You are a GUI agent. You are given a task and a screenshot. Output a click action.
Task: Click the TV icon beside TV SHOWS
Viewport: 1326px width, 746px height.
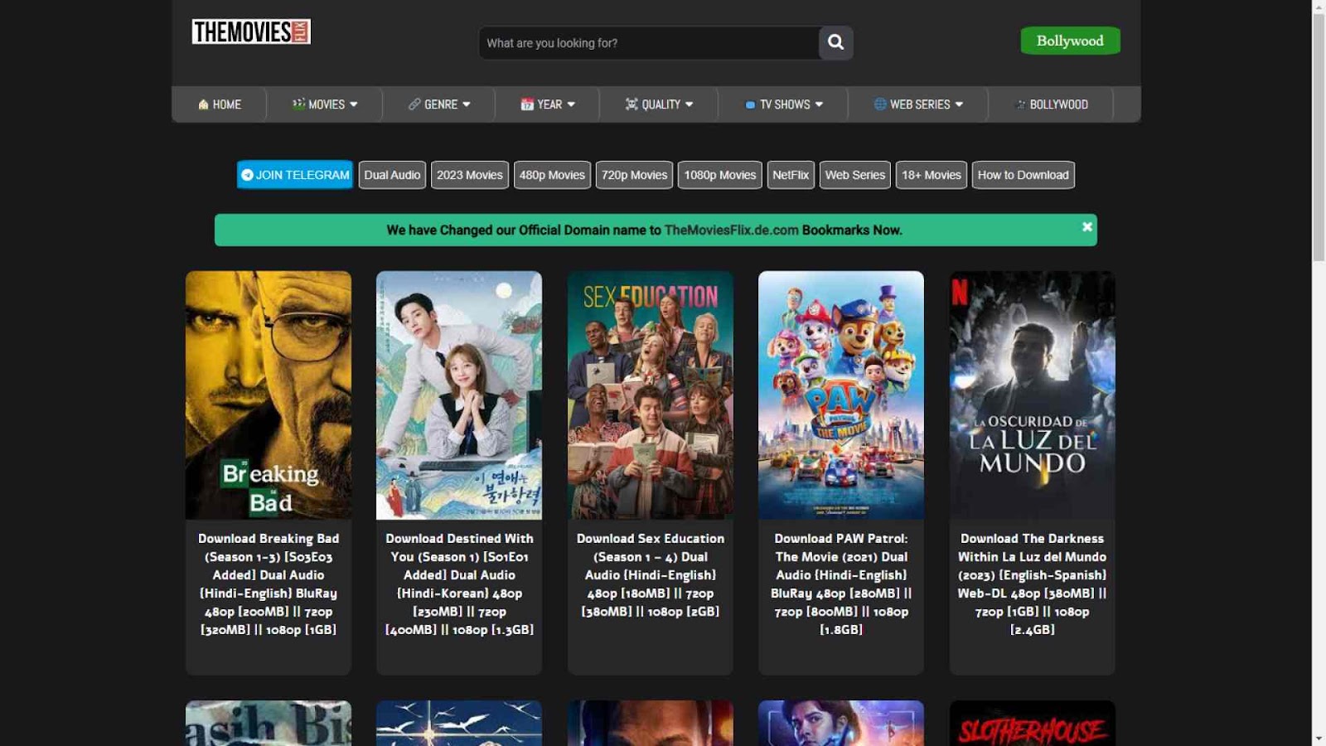click(750, 105)
